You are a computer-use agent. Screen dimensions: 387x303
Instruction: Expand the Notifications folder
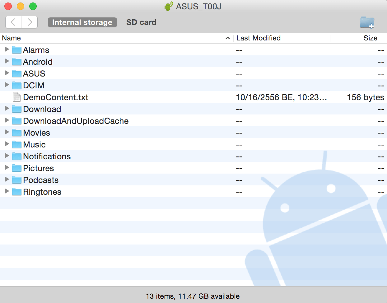[7, 156]
